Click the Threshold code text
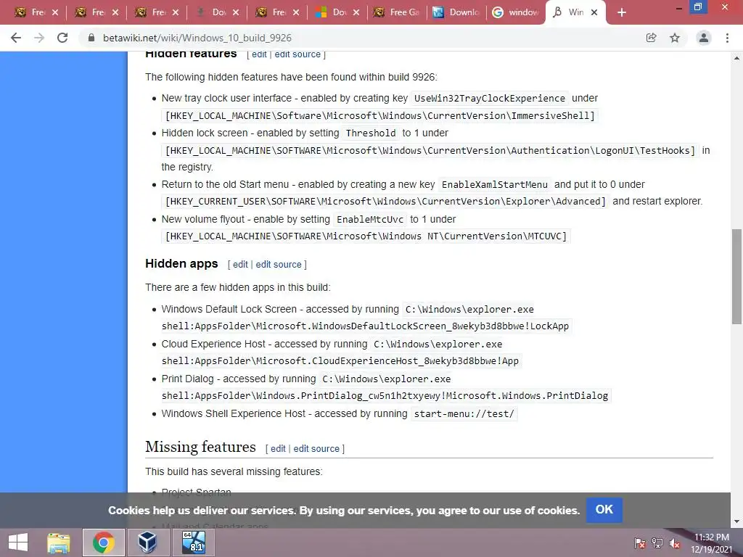The height and width of the screenshot is (557, 743). pos(371,133)
